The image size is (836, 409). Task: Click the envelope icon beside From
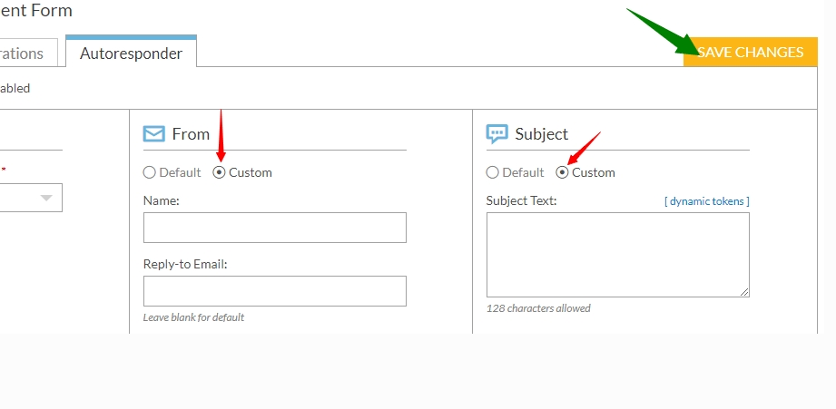click(154, 133)
